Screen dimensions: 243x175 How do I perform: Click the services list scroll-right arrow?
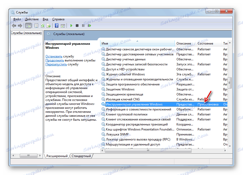(225, 150)
